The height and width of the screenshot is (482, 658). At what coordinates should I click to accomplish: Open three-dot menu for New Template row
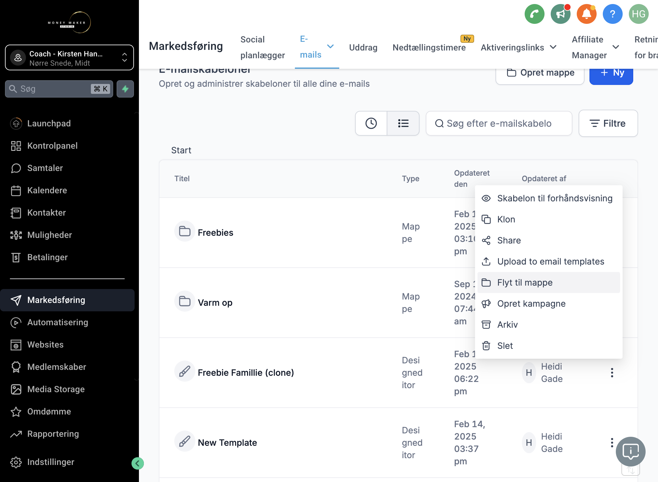coord(612,443)
